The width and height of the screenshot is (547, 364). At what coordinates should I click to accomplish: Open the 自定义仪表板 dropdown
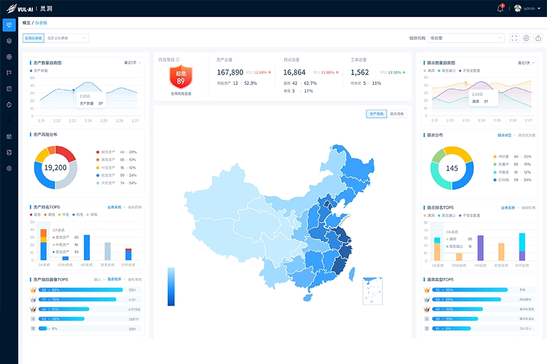66,38
